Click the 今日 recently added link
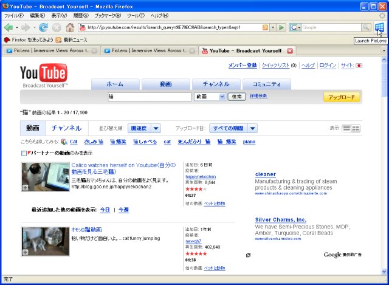This screenshot has width=389, height=285. tap(105, 210)
